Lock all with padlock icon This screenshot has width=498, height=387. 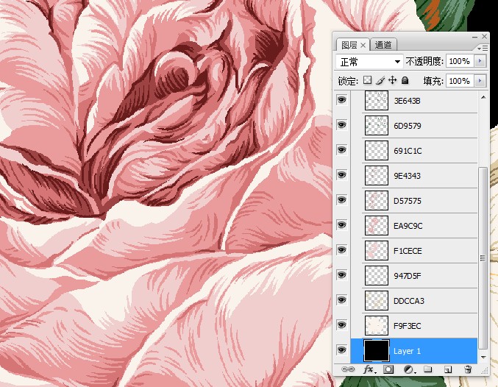tap(405, 80)
